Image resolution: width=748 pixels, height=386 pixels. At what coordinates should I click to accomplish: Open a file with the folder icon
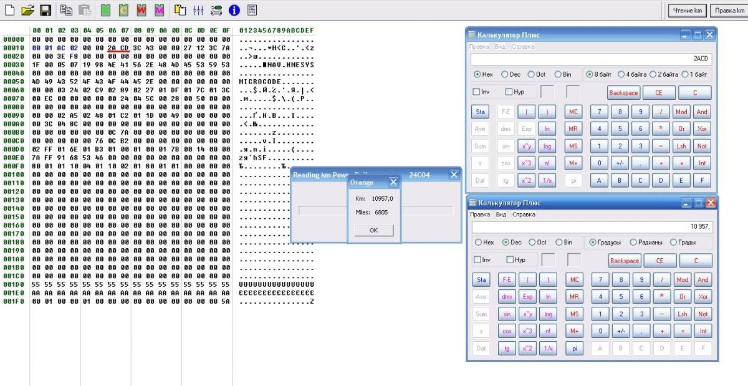point(27,10)
